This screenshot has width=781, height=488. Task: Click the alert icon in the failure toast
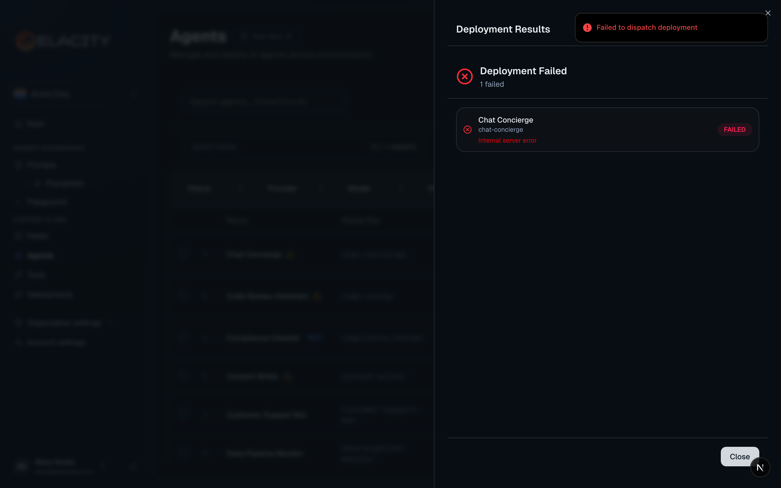pos(587,27)
